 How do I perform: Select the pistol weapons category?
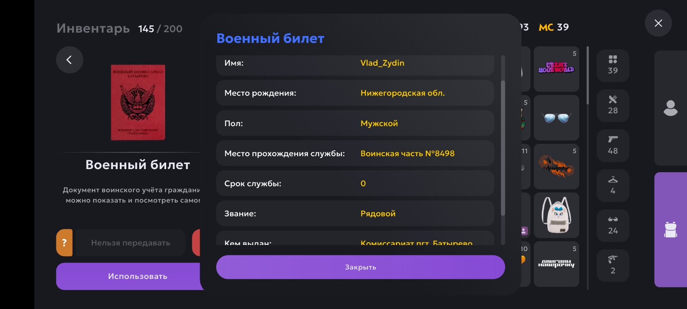coord(613,145)
